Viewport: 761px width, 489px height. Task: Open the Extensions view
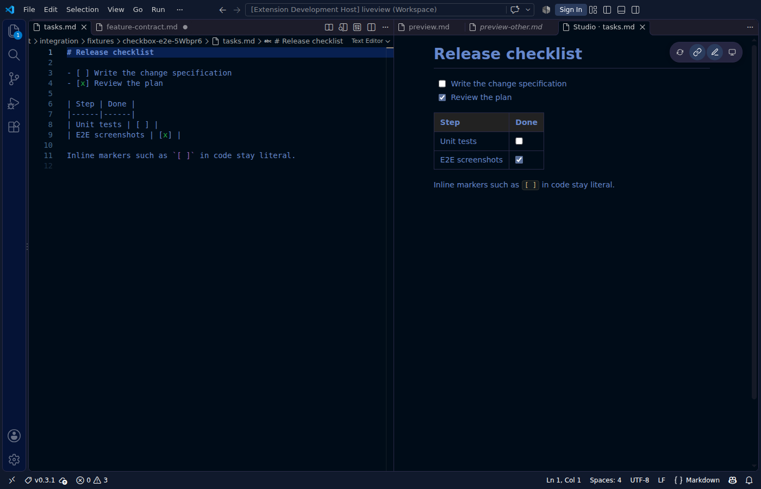[x=14, y=127]
